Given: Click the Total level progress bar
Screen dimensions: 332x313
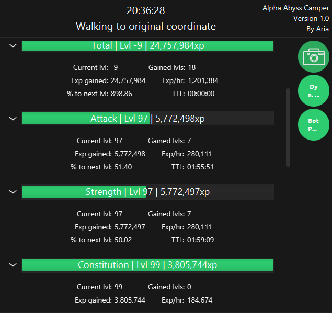Looking at the screenshot, I should coord(147,46).
